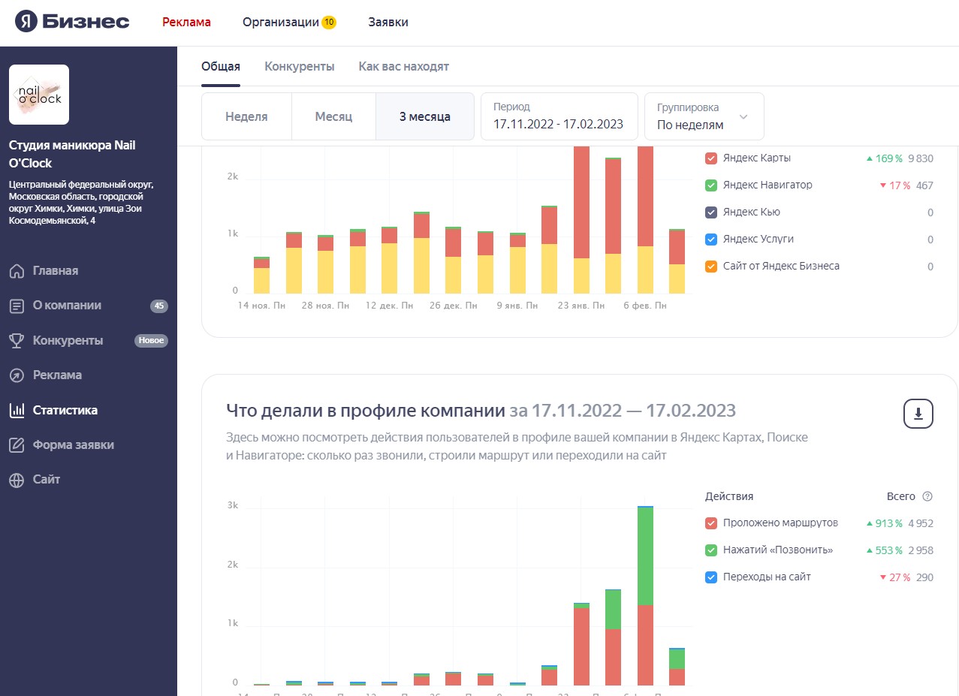Click the О компании document icon

[17, 306]
